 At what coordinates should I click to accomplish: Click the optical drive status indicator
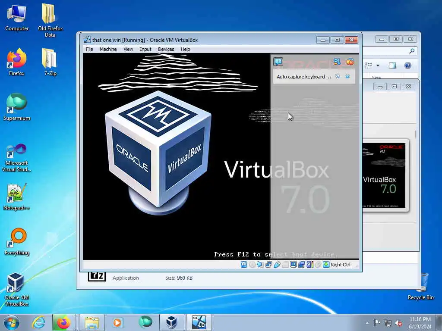(252, 265)
